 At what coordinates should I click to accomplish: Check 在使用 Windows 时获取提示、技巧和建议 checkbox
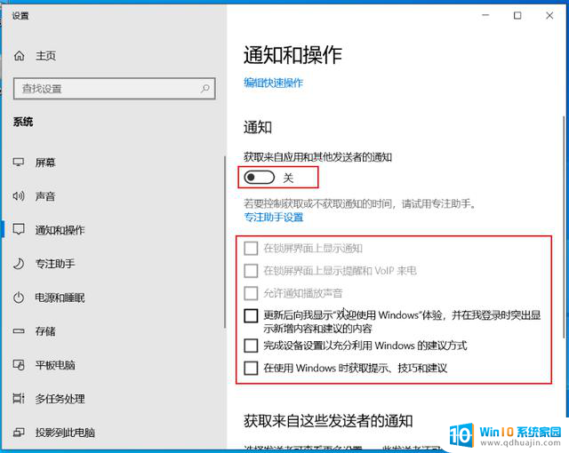coord(251,368)
